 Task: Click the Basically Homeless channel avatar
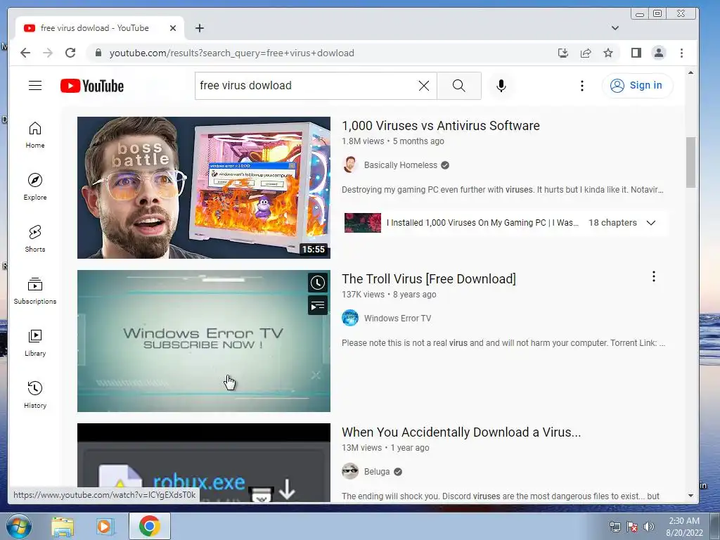tap(350, 165)
